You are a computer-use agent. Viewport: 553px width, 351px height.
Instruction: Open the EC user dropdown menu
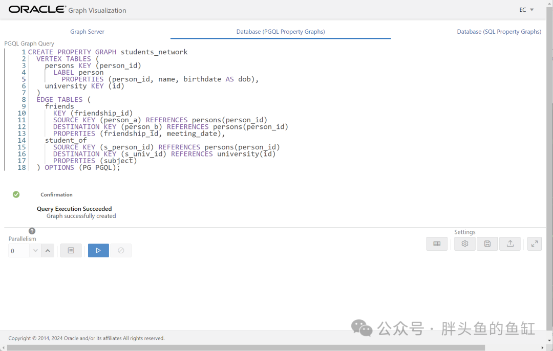pyautogui.click(x=526, y=10)
